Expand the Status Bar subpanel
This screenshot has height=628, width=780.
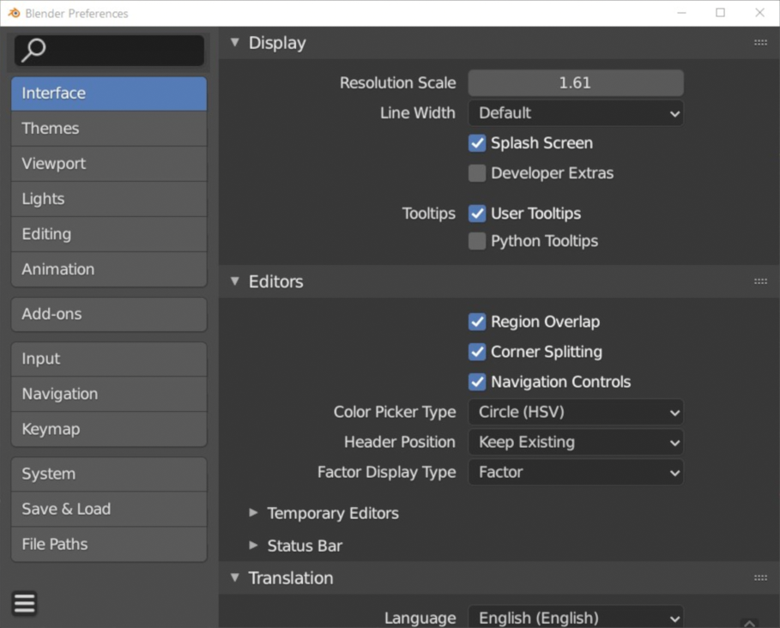click(253, 546)
